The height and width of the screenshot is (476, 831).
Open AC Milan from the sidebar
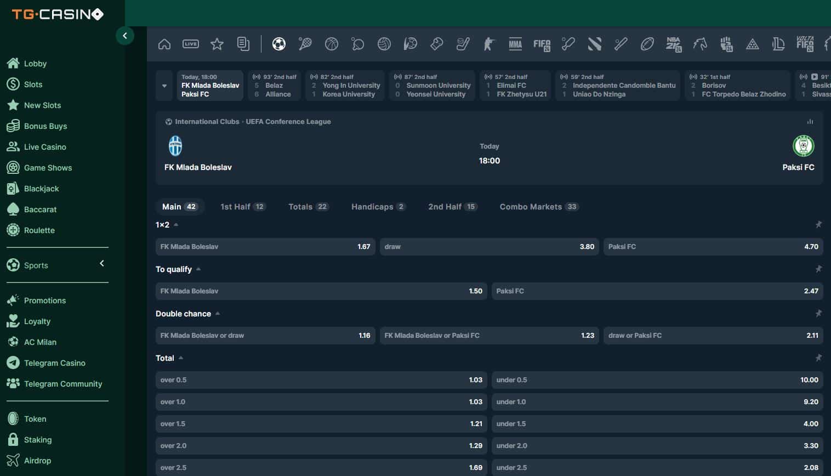pos(32,342)
